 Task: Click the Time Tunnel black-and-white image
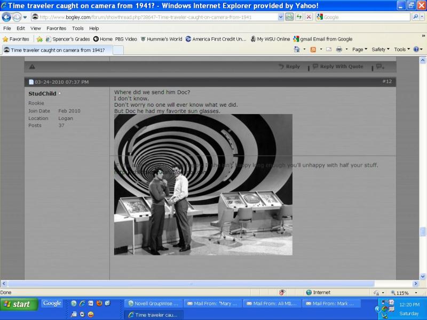(203, 185)
